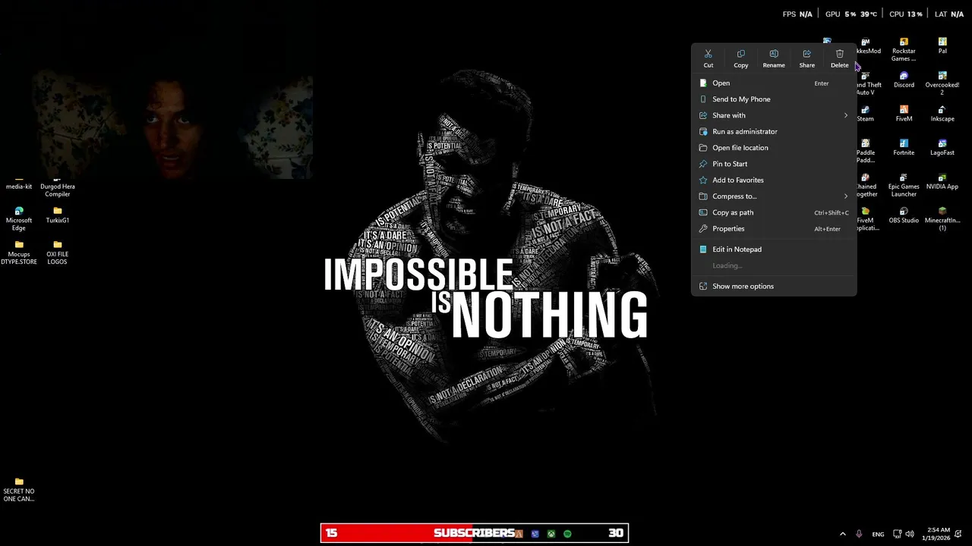Select Send to My Phone
This screenshot has width=972, height=546.
click(x=774, y=99)
